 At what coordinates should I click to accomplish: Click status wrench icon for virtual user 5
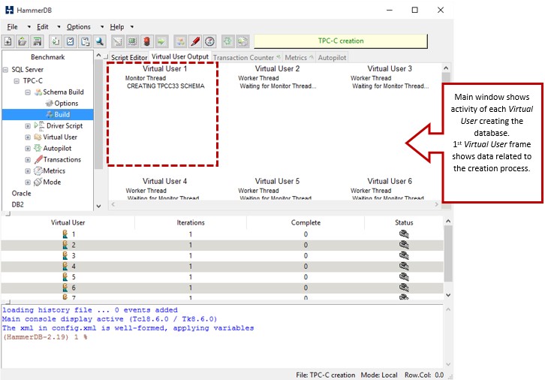tap(404, 277)
